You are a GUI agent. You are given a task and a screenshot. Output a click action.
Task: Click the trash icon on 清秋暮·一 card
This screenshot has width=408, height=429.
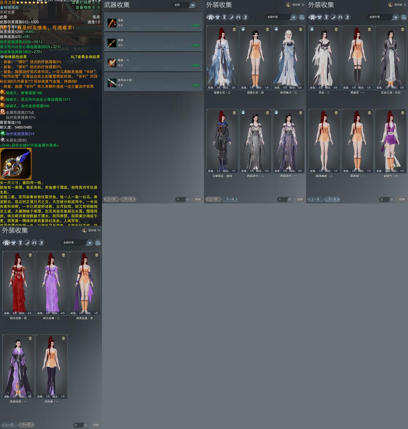point(64,339)
